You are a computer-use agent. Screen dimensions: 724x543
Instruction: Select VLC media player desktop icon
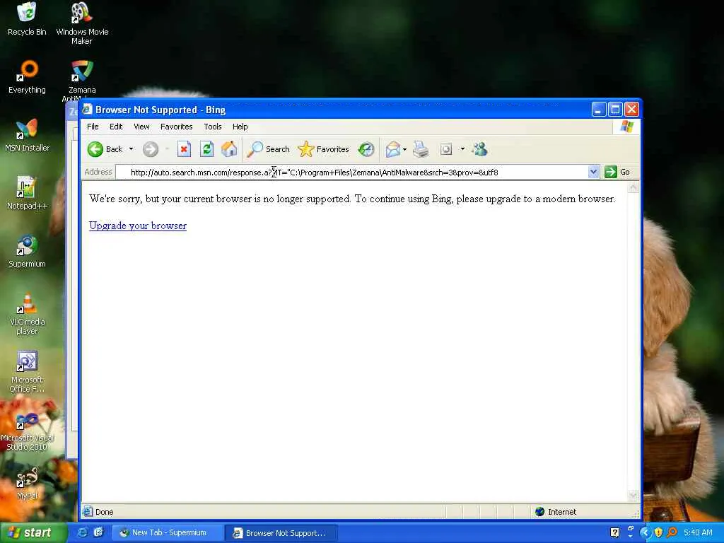point(27,313)
